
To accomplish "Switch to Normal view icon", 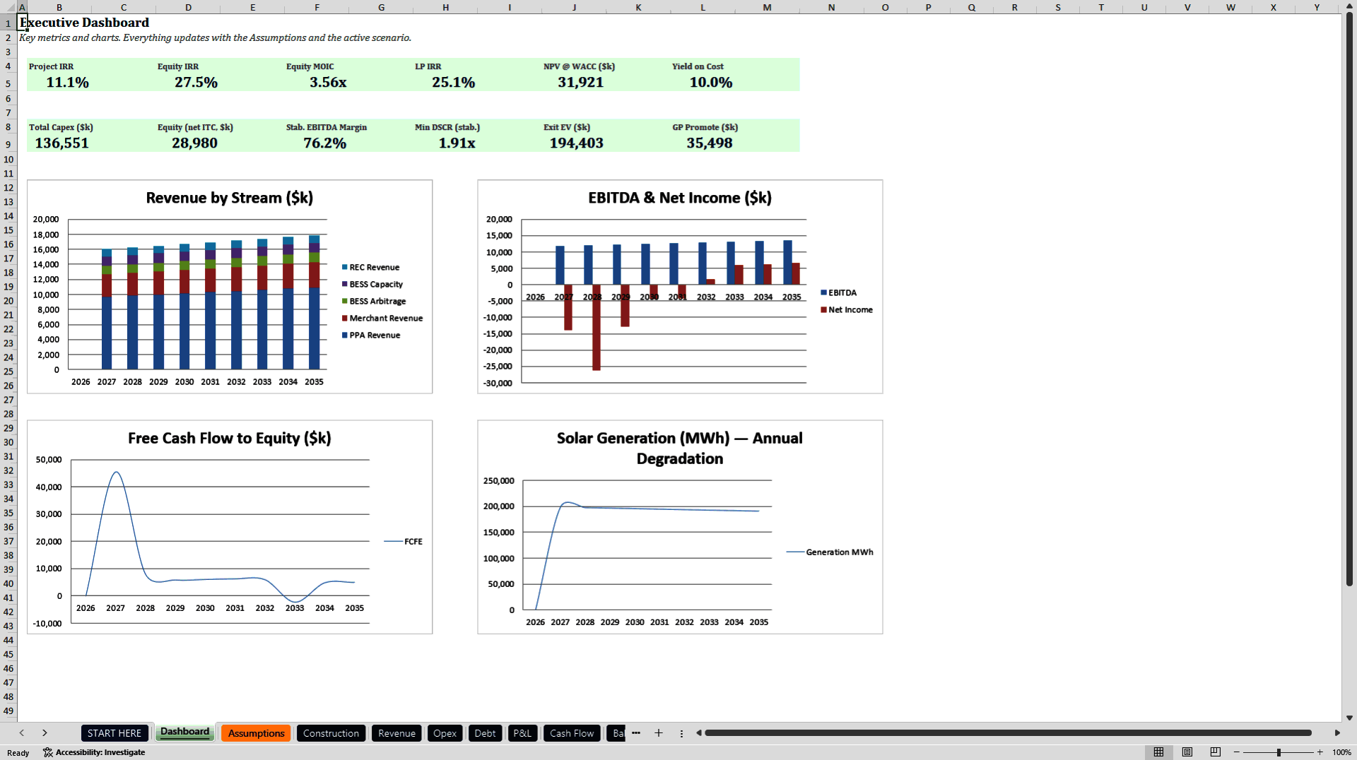I will pos(1158,752).
